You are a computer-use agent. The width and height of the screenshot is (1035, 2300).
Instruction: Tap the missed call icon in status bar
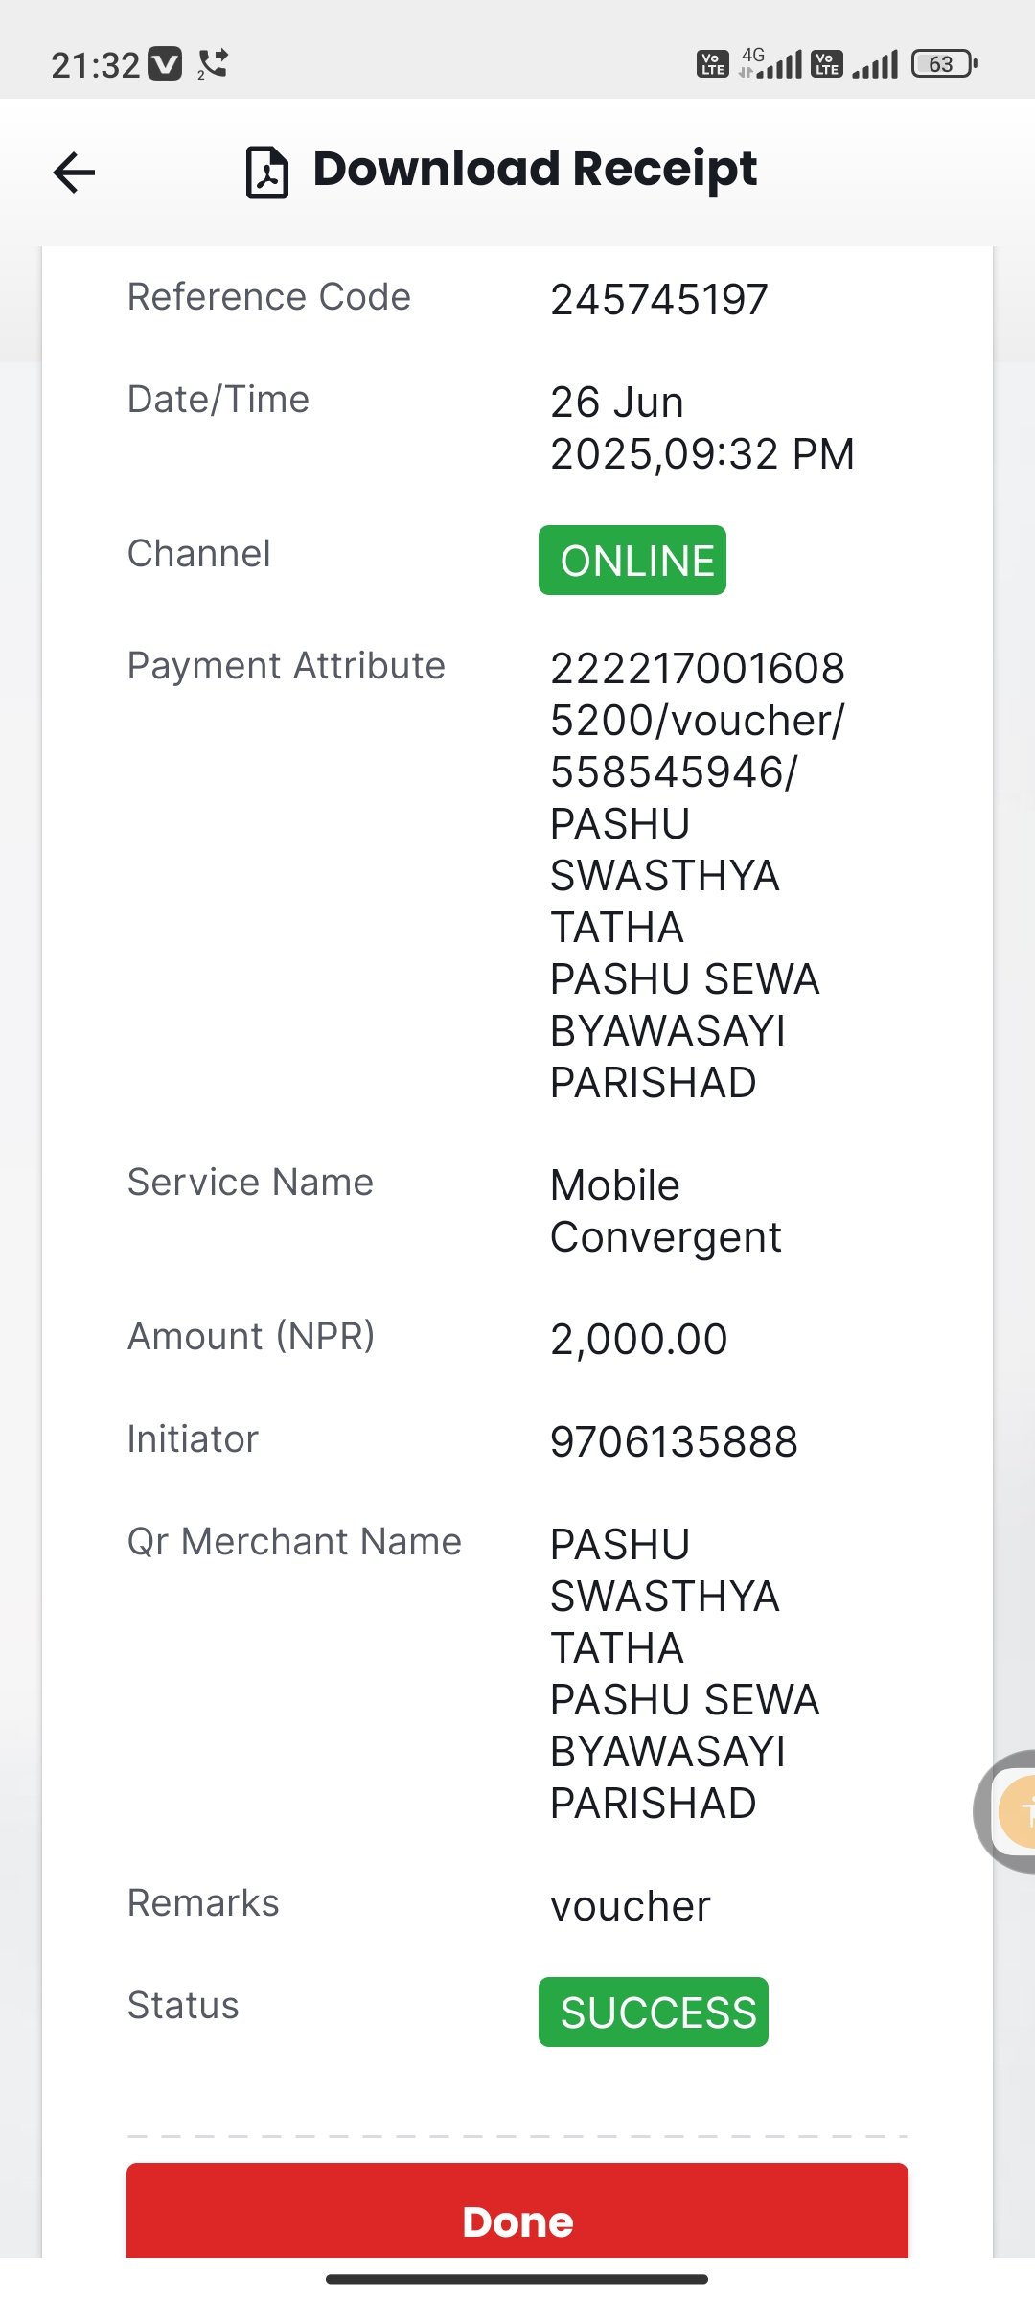(212, 64)
